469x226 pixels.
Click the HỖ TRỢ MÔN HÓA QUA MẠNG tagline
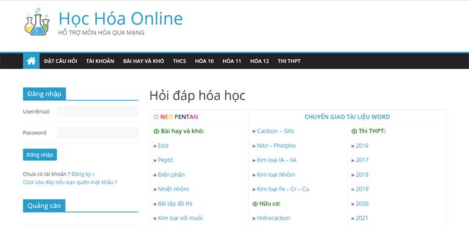point(101,33)
